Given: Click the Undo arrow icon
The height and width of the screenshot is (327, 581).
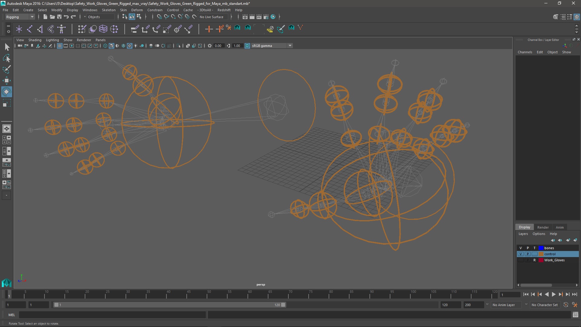Looking at the screenshot, I should coord(66,17).
